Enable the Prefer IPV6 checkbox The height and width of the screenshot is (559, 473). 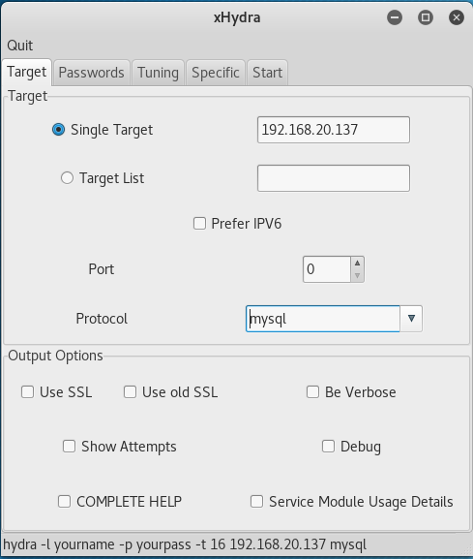[x=199, y=224]
